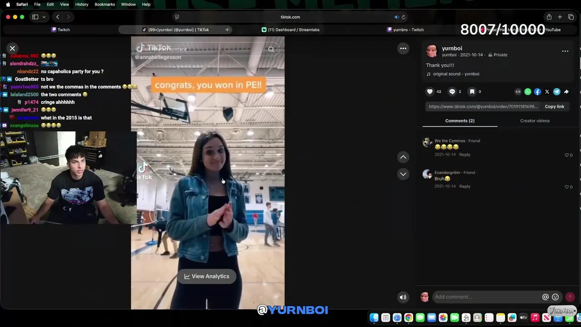The image size is (581, 327).
Task: Open the magnifier search icon above video
Action: click(x=271, y=49)
